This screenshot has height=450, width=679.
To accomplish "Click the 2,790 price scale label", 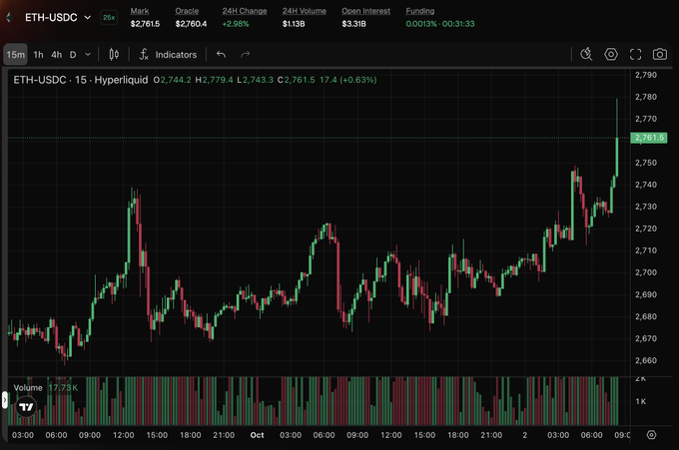I will tap(646, 75).
